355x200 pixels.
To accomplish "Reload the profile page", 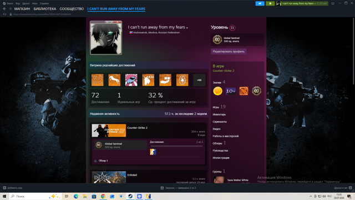I will (4, 14).
